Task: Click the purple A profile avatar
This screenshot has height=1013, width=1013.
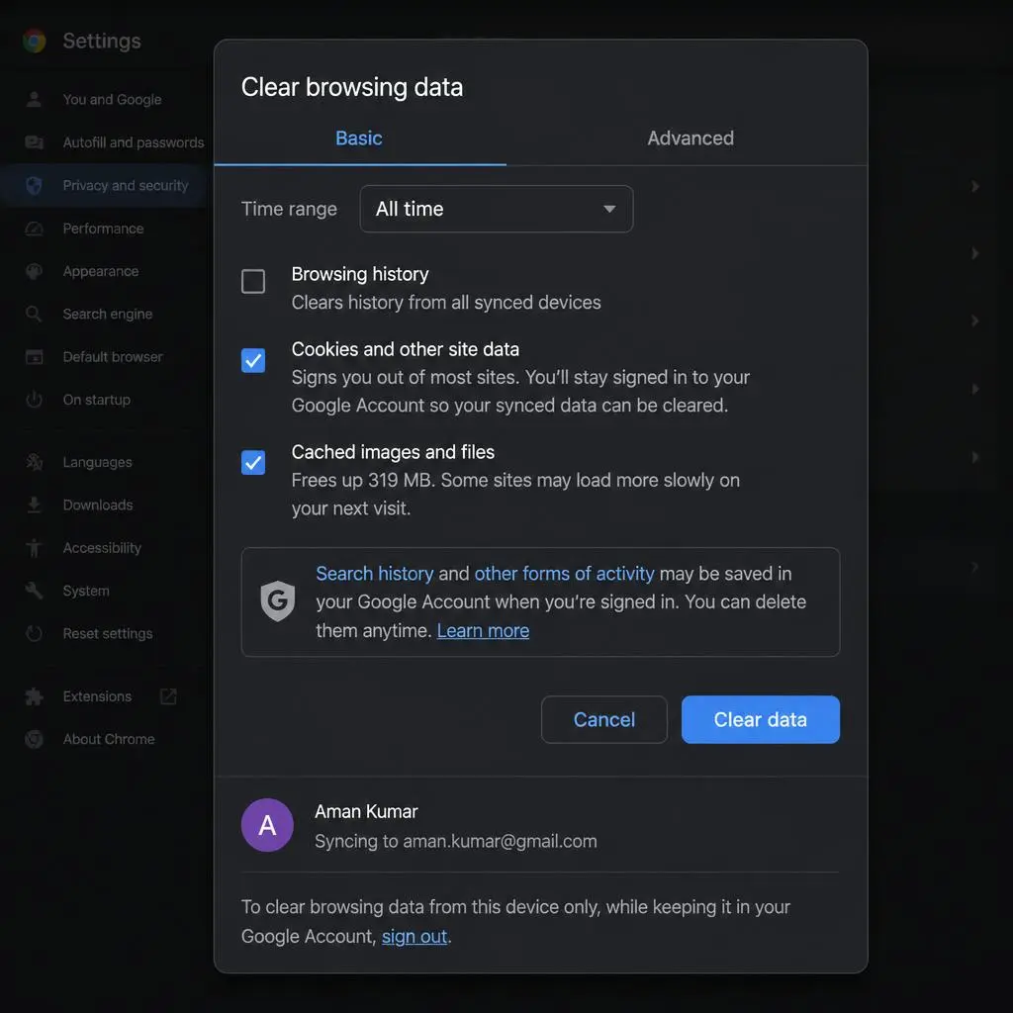Action: [x=267, y=825]
